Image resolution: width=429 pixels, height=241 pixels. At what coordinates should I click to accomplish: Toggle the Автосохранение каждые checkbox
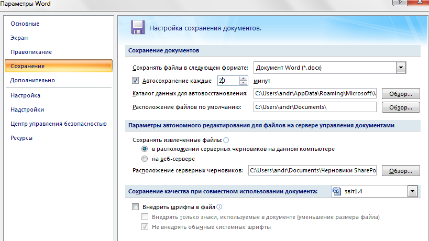[136, 81]
